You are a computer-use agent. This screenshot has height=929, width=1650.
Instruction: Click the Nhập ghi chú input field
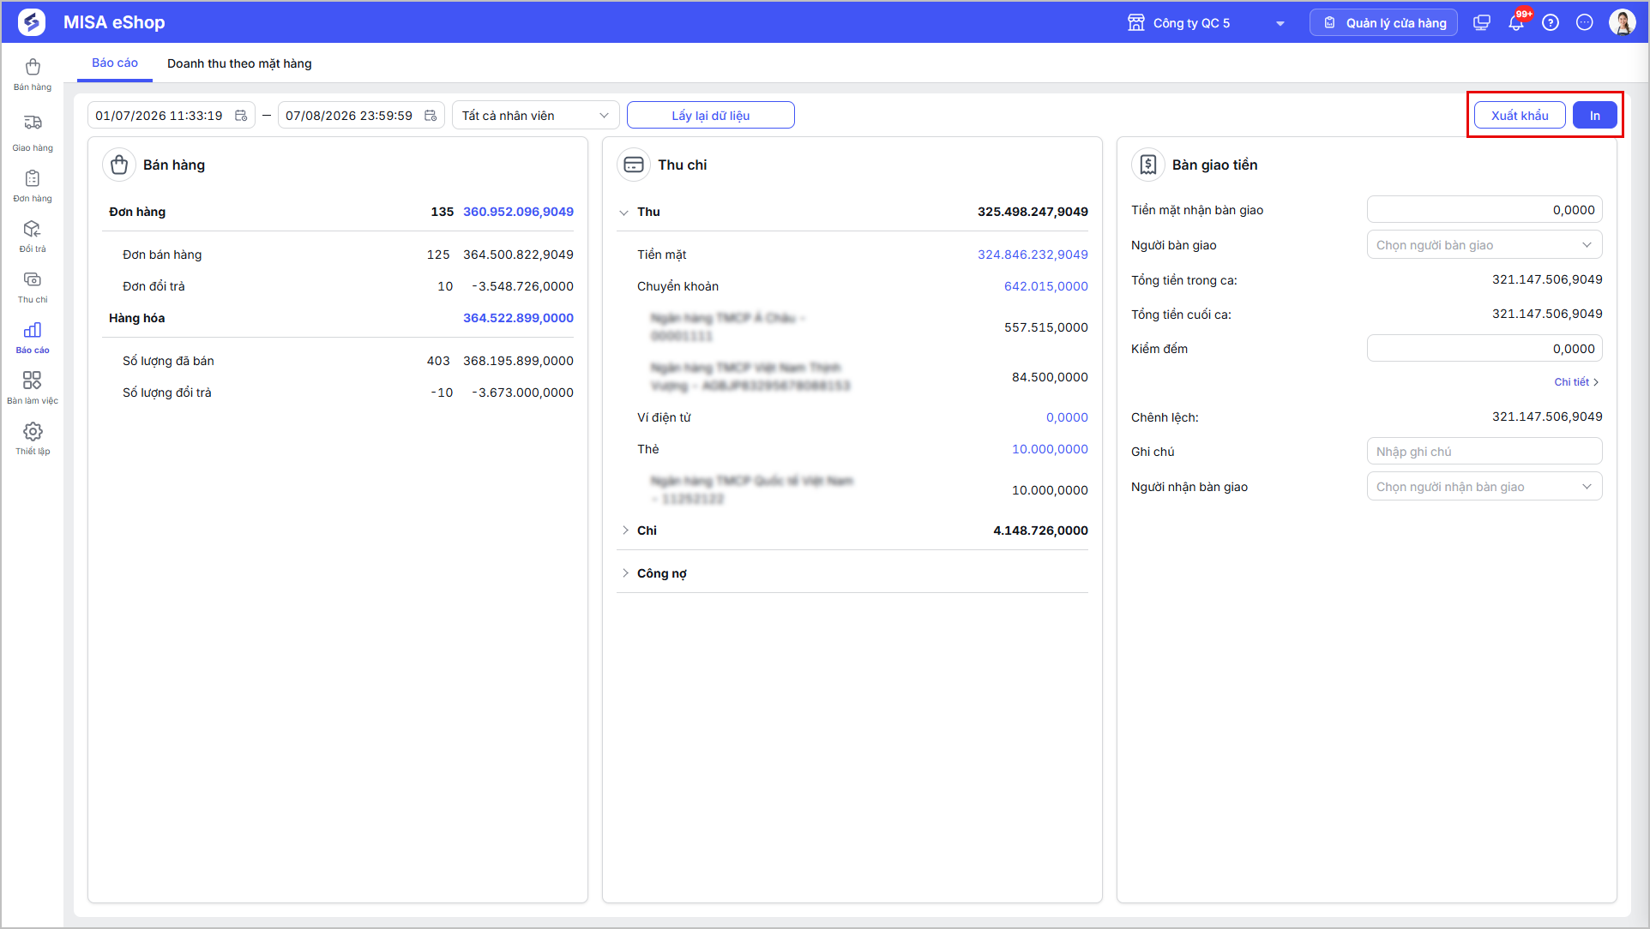tap(1484, 452)
